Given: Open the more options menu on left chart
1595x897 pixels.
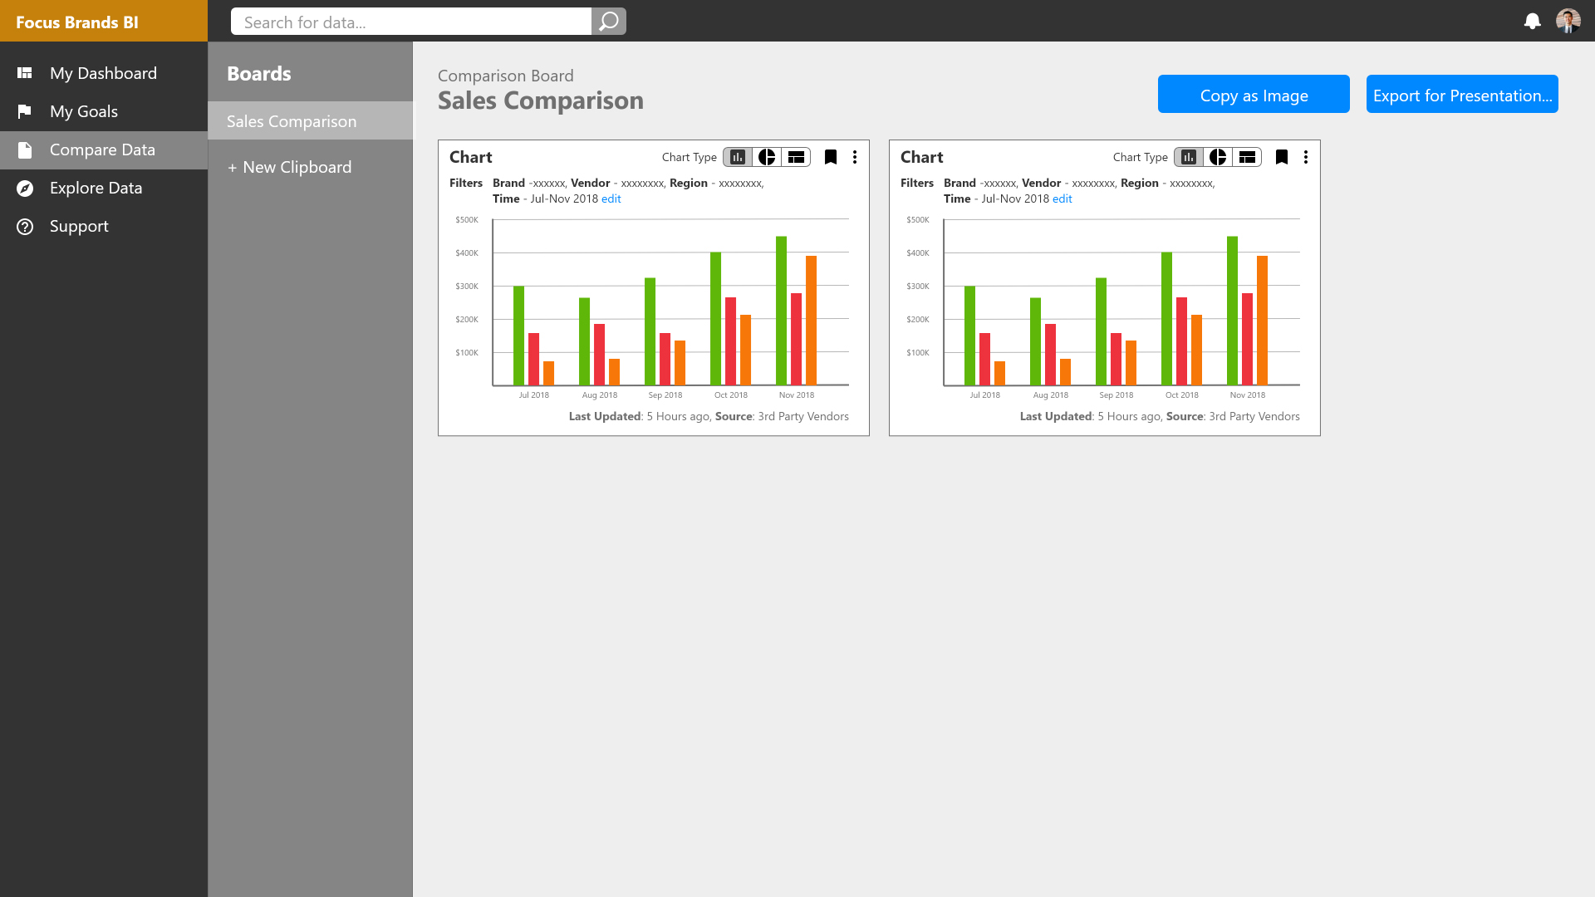Looking at the screenshot, I should (855, 155).
